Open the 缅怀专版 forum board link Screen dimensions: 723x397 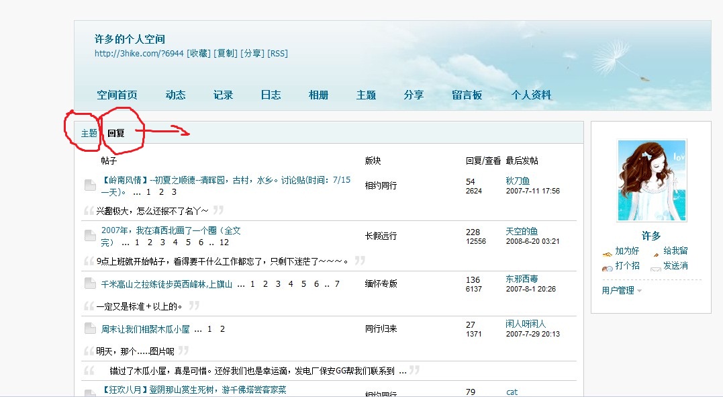tap(381, 283)
